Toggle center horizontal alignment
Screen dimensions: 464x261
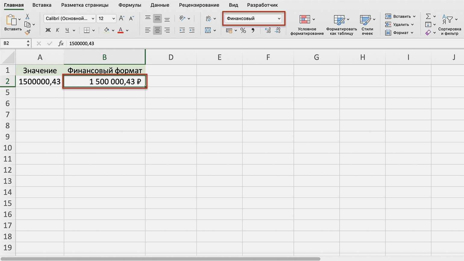(x=157, y=30)
